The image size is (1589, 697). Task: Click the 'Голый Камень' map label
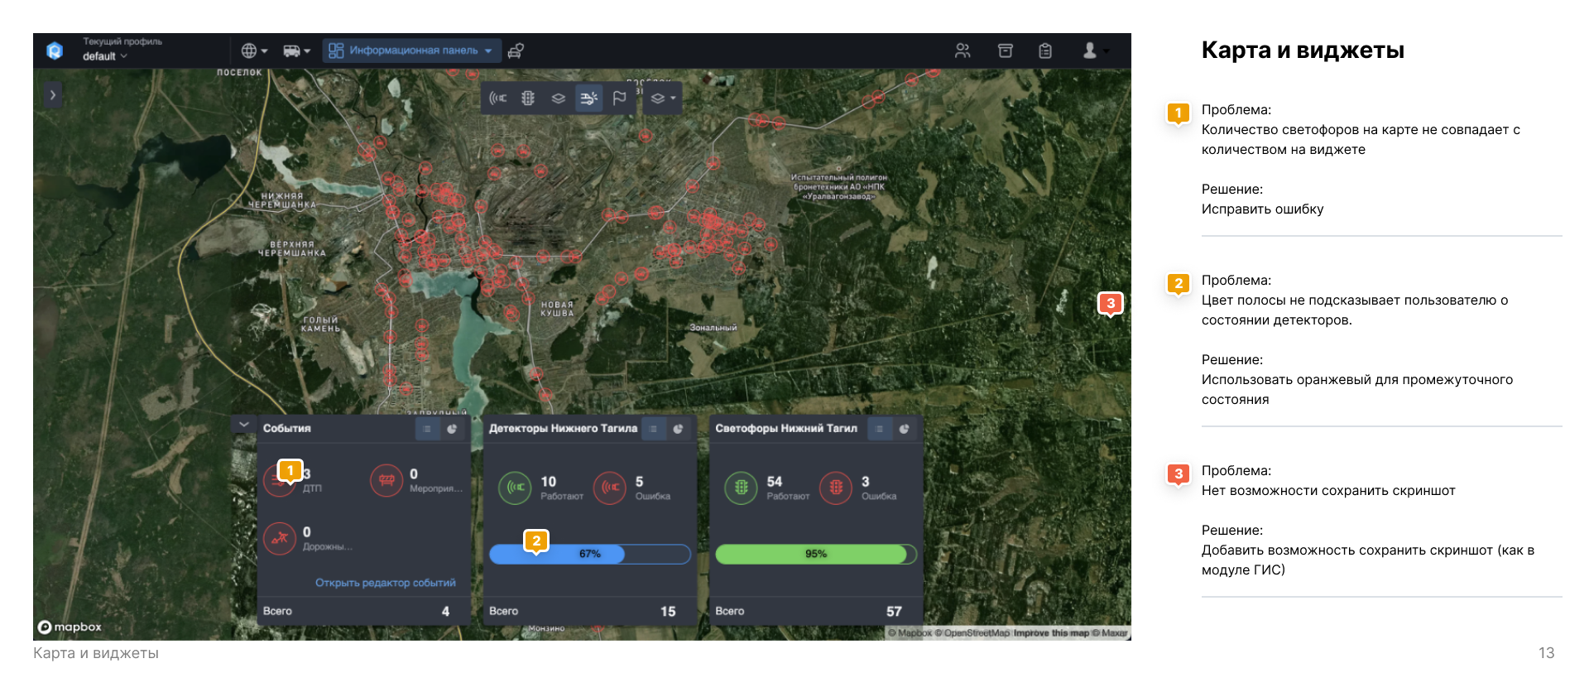[x=321, y=324]
